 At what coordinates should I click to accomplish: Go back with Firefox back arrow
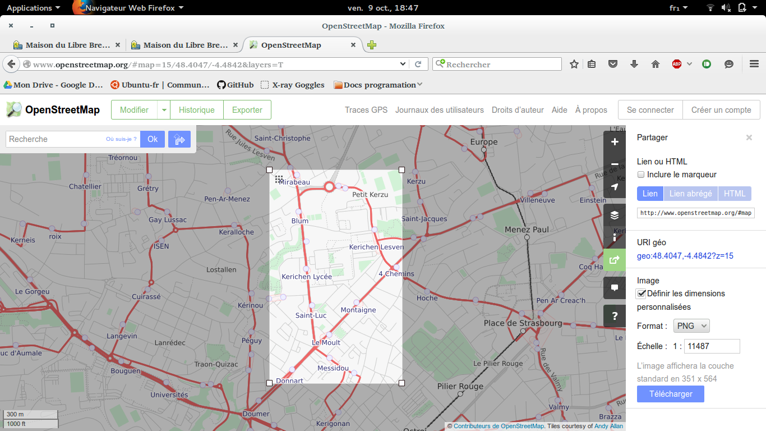[x=11, y=64]
